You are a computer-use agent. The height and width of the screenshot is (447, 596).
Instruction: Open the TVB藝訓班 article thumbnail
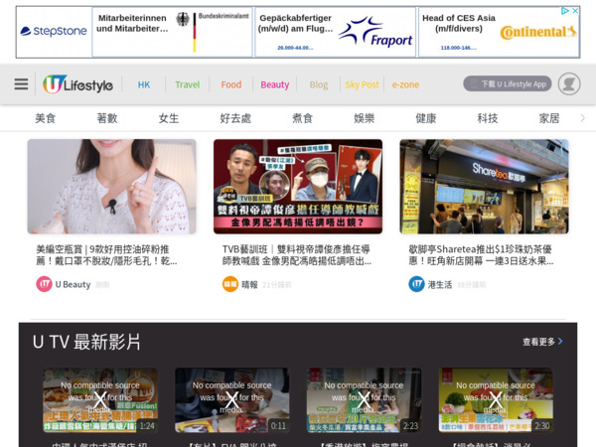click(x=298, y=187)
